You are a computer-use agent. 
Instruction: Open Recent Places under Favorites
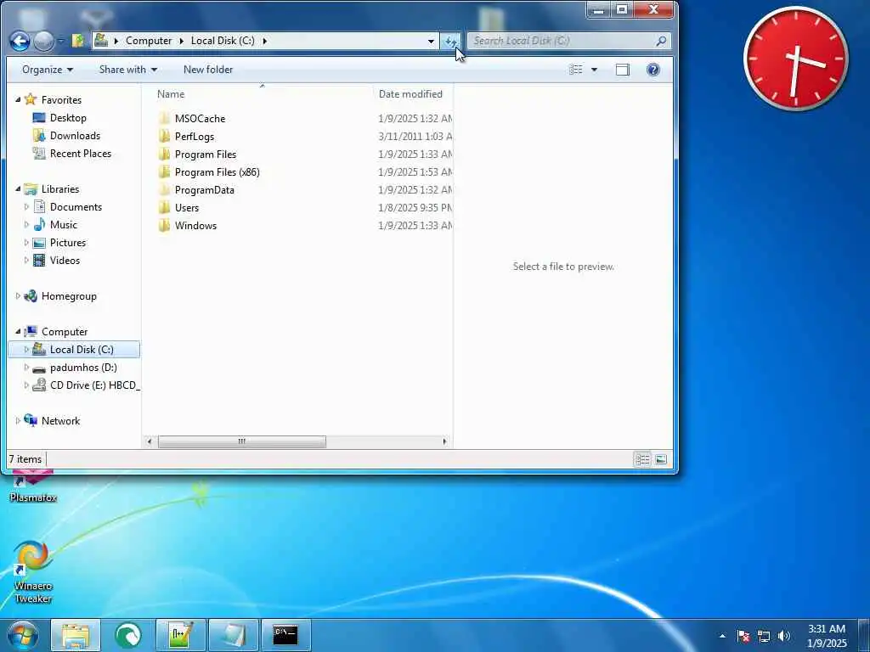coord(81,153)
